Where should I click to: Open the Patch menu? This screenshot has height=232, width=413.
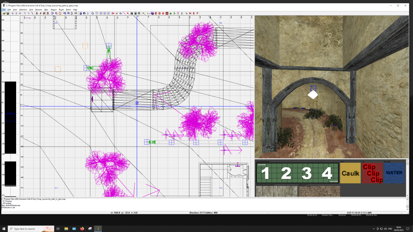coord(68,9)
